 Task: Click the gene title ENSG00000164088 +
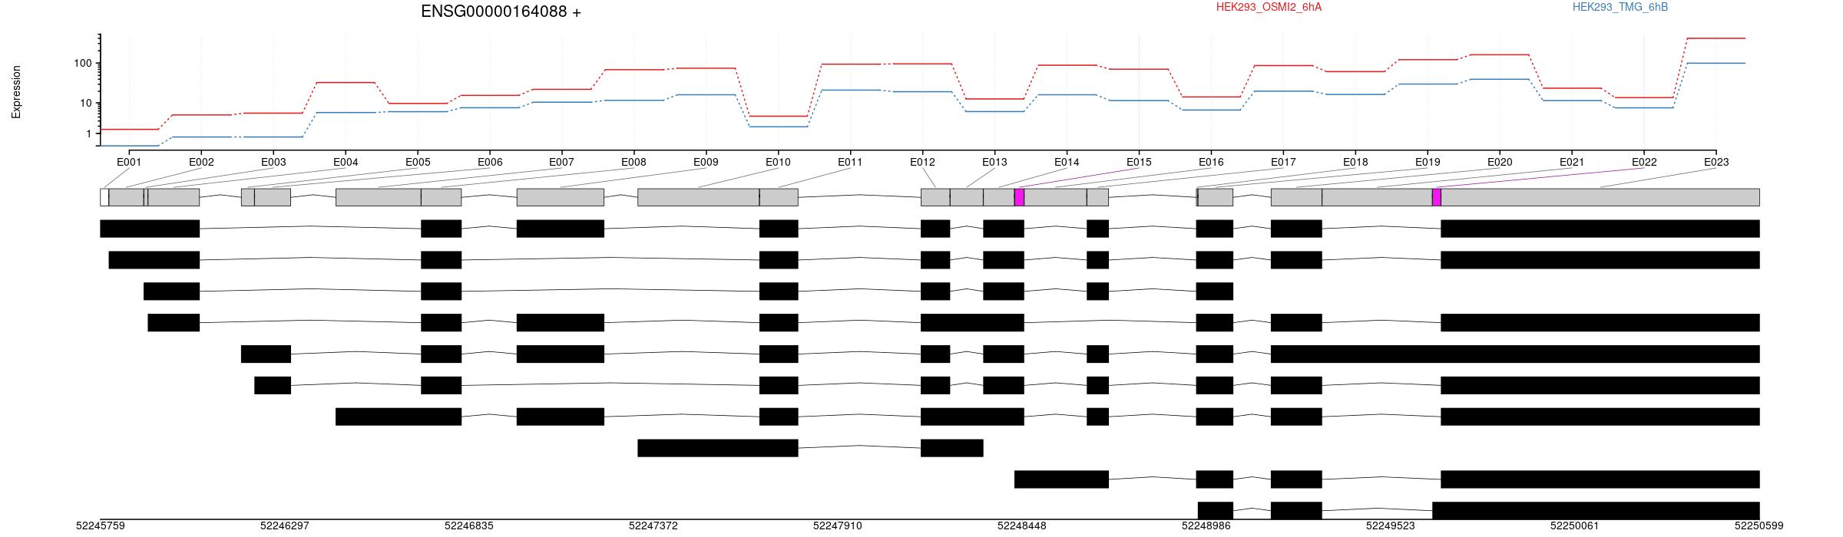(501, 12)
